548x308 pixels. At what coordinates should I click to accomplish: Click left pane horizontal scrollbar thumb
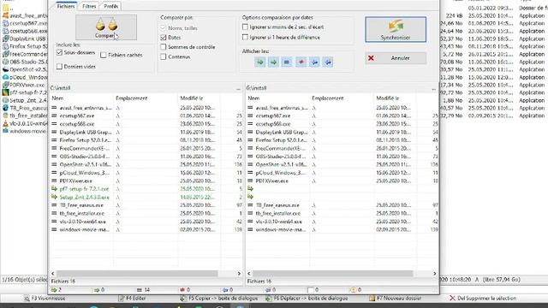[137, 274]
